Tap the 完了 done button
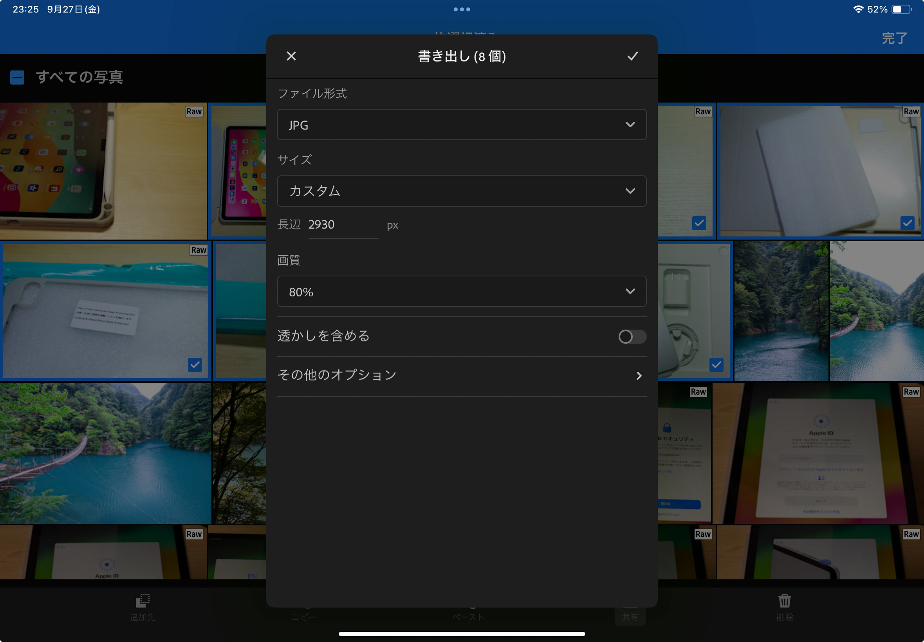The width and height of the screenshot is (924, 642). [894, 38]
